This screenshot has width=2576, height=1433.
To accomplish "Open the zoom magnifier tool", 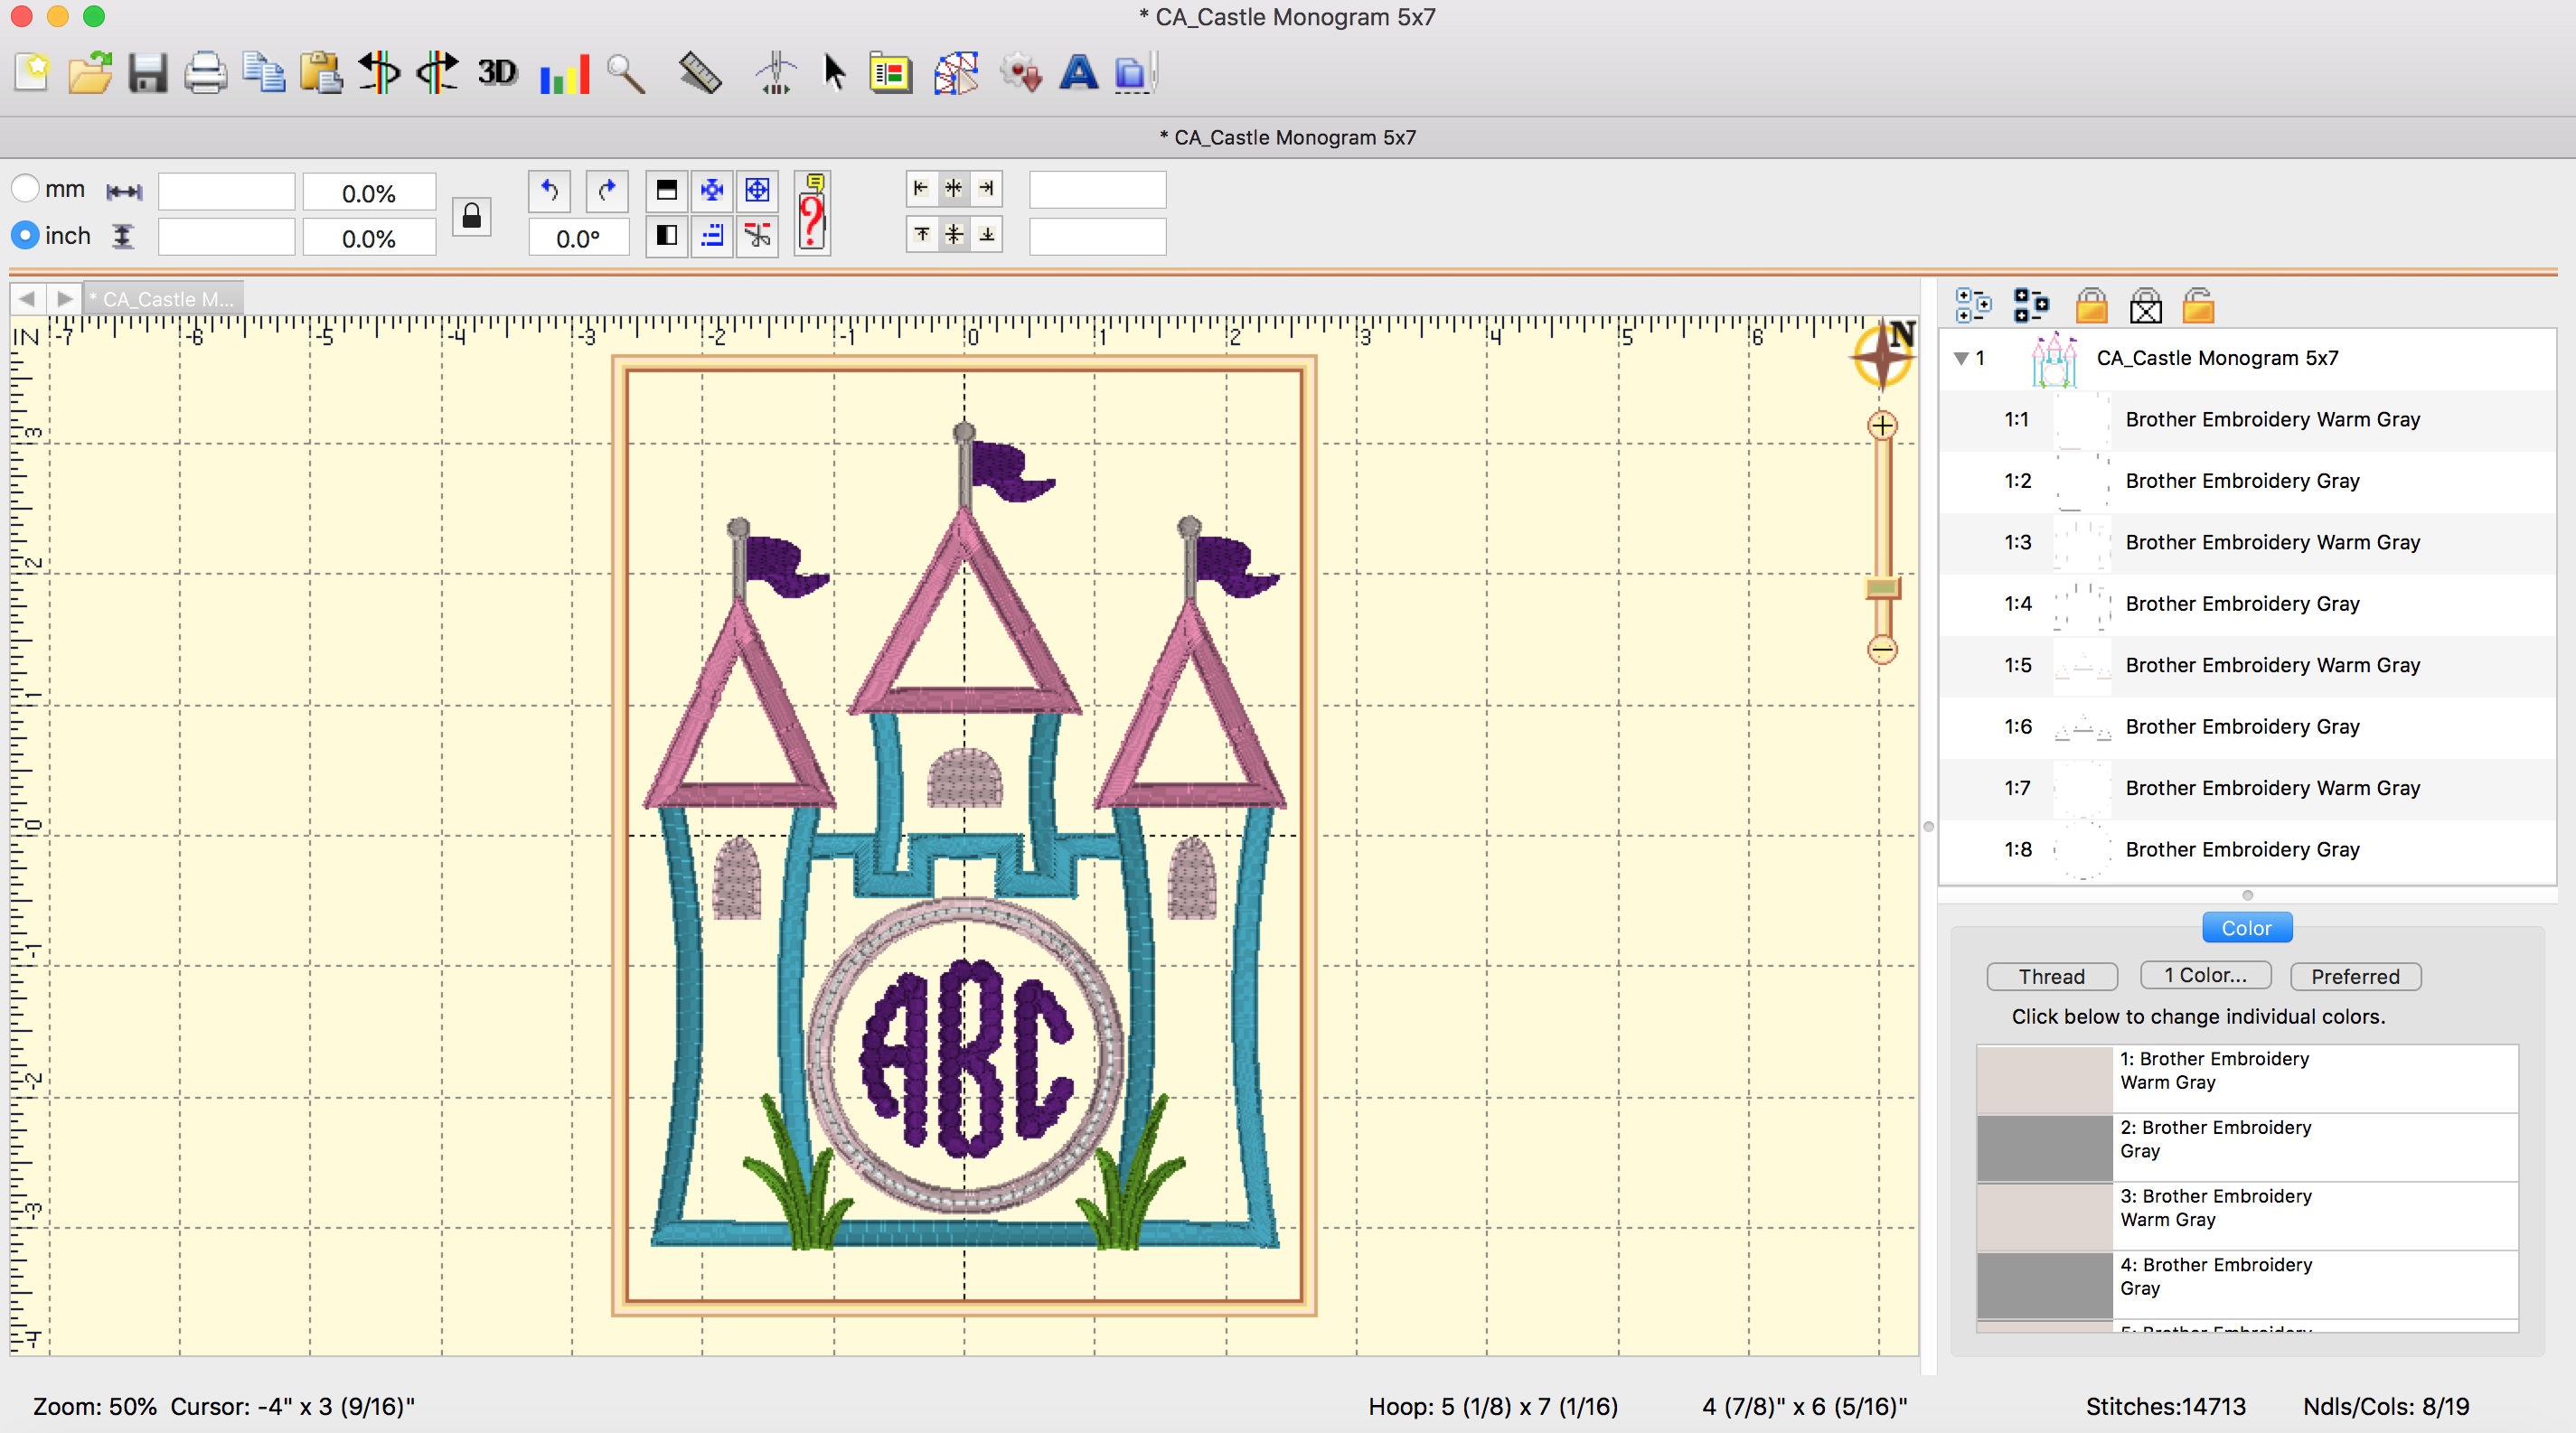I will point(625,73).
